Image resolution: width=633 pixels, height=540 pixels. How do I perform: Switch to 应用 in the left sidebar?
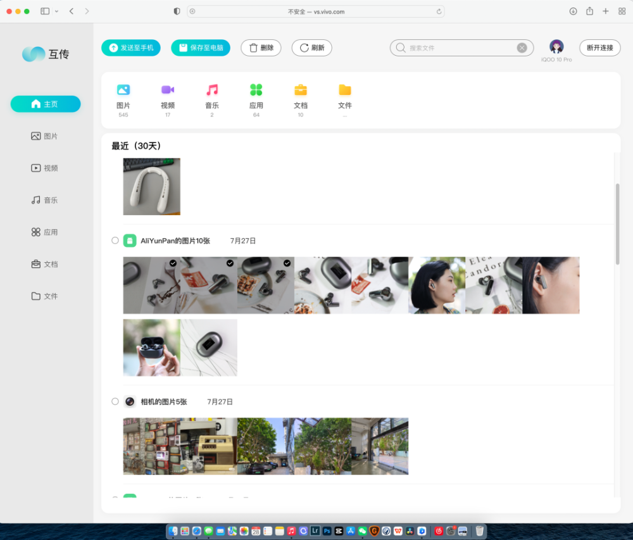[x=45, y=232]
